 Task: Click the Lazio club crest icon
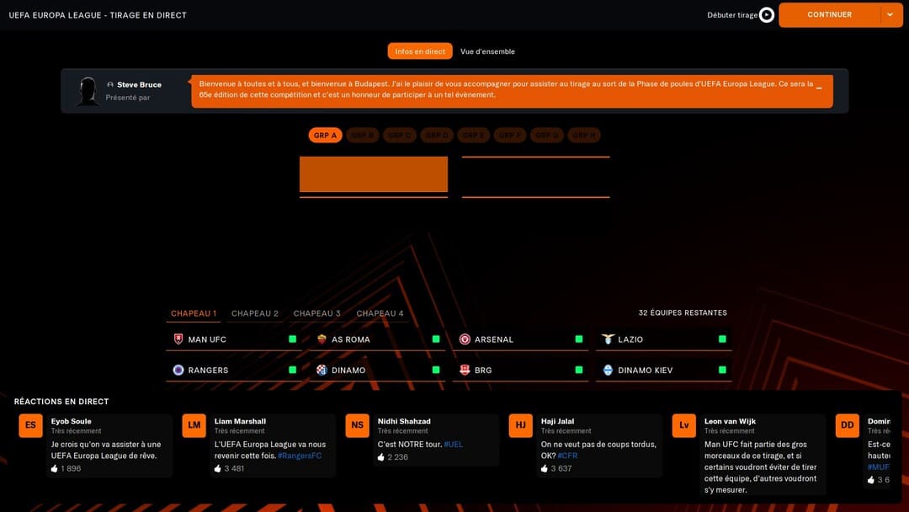(x=608, y=339)
